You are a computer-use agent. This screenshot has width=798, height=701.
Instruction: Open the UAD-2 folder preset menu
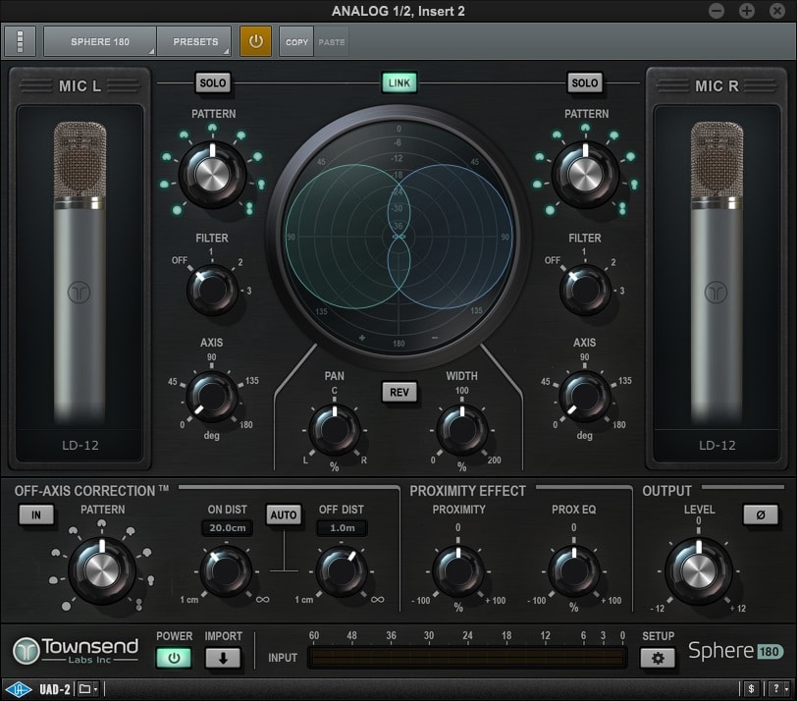(88, 689)
